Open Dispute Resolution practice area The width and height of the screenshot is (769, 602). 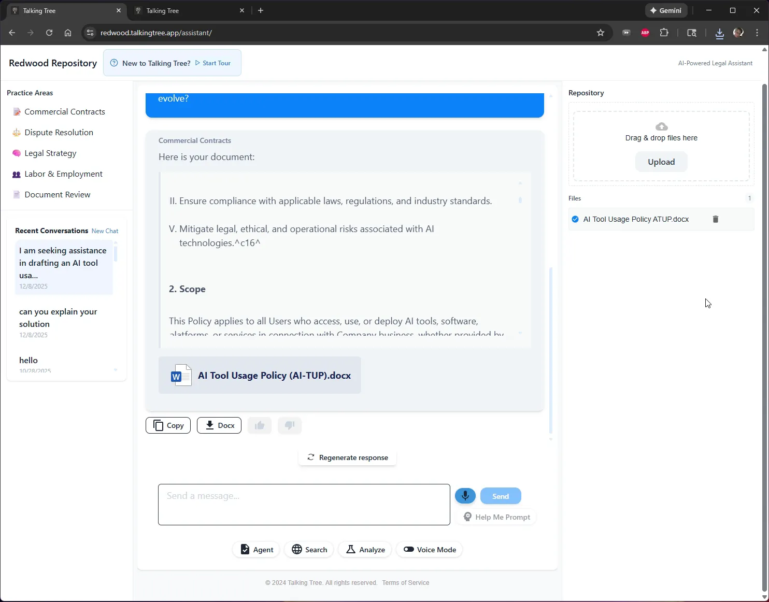(x=59, y=133)
